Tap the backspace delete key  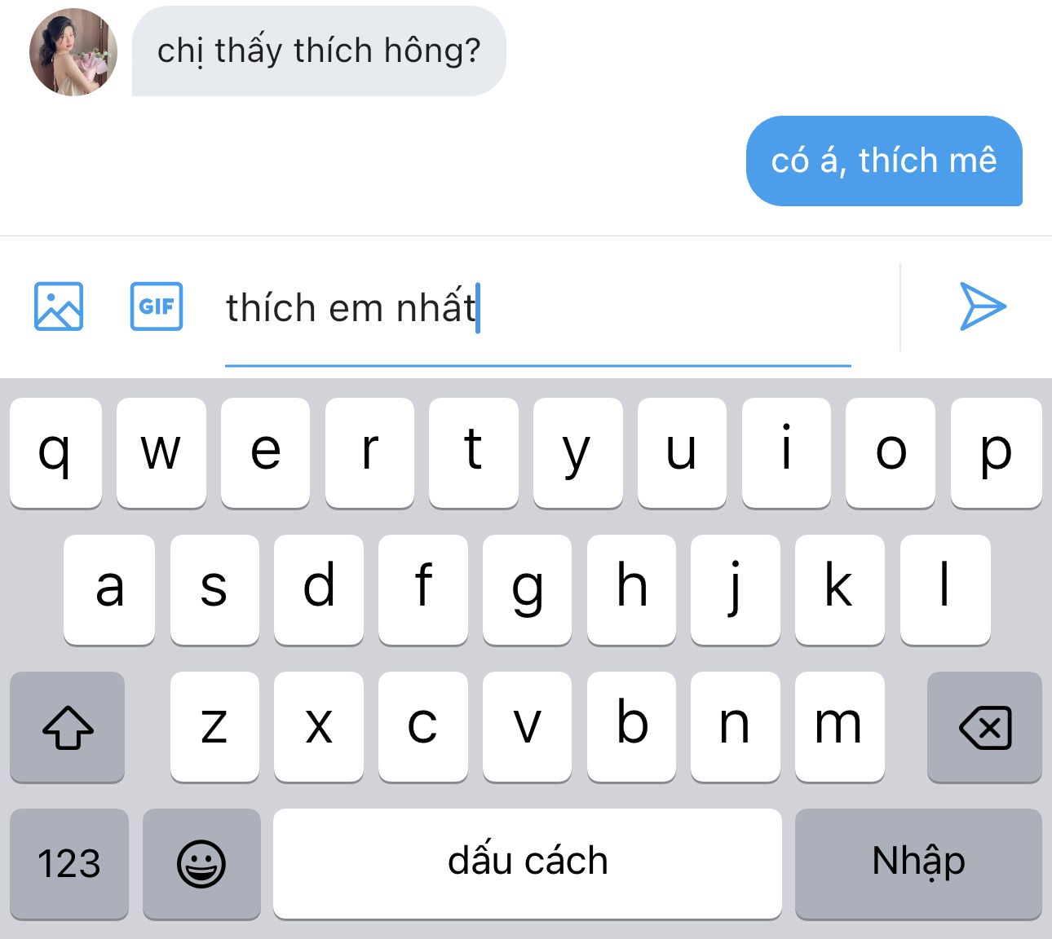pos(985,727)
